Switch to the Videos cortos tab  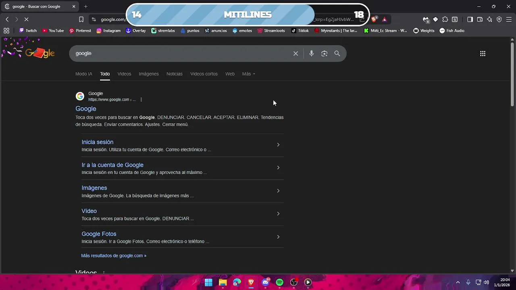click(x=204, y=74)
